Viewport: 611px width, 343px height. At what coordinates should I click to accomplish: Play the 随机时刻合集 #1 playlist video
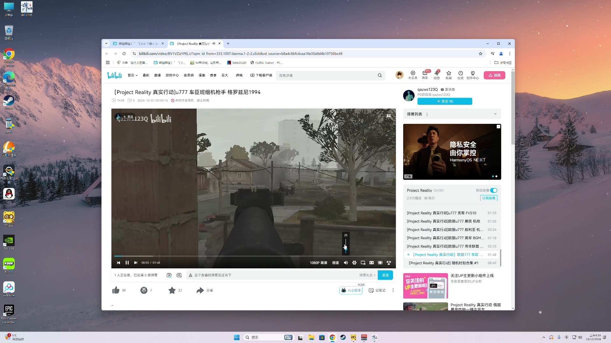451,263
